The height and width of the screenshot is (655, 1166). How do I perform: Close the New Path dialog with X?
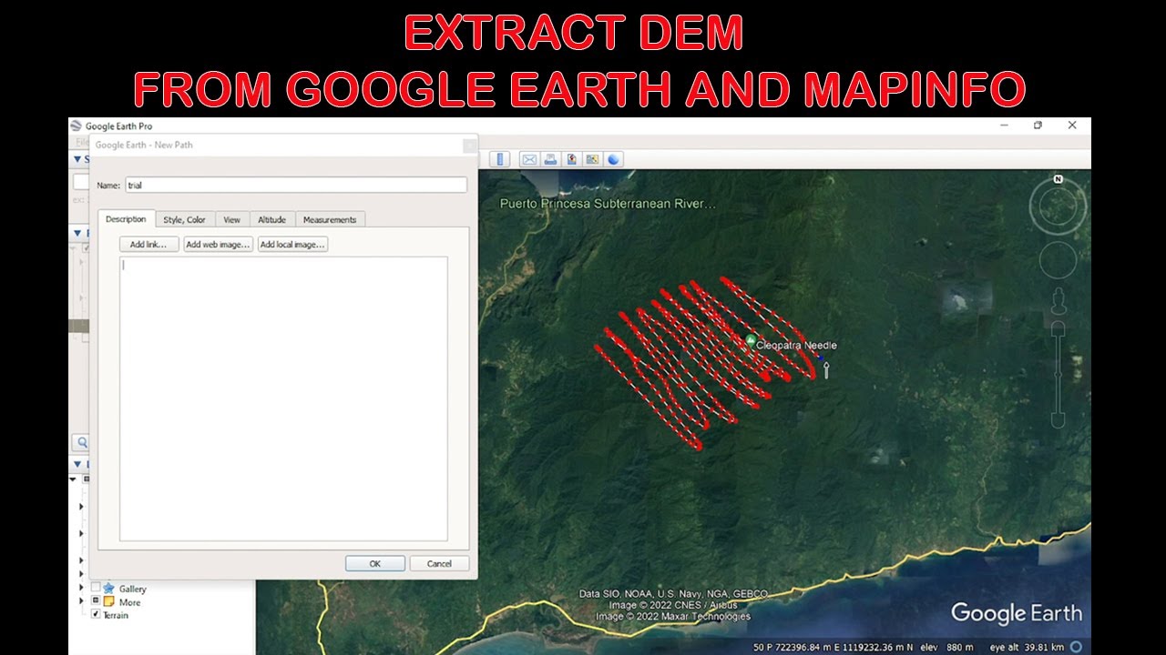pyautogui.click(x=469, y=145)
